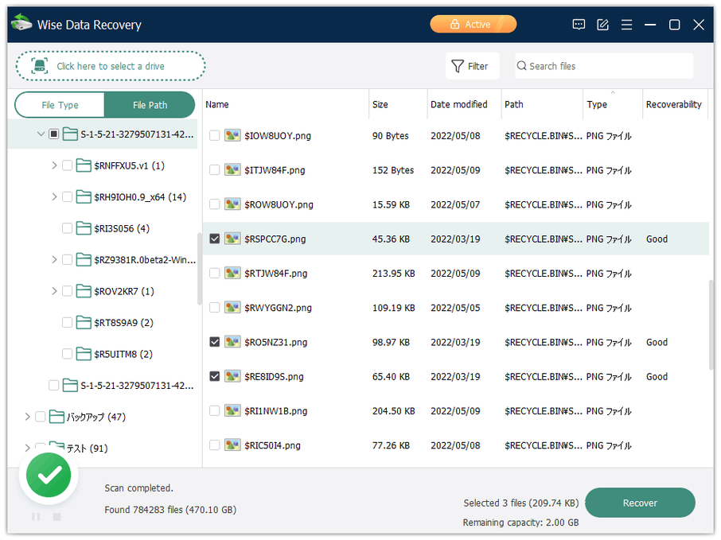Click the folder icon of $RI3S056

[x=84, y=228]
